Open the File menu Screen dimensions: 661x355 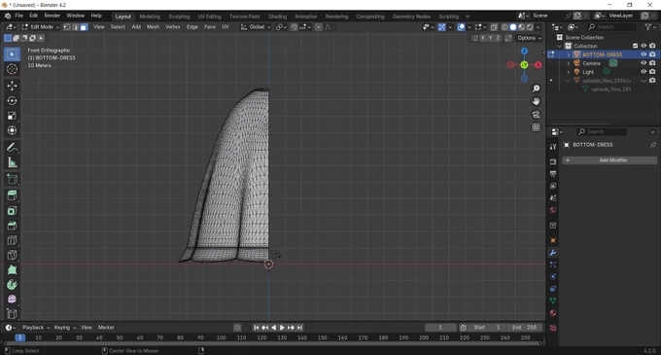tap(19, 16)
